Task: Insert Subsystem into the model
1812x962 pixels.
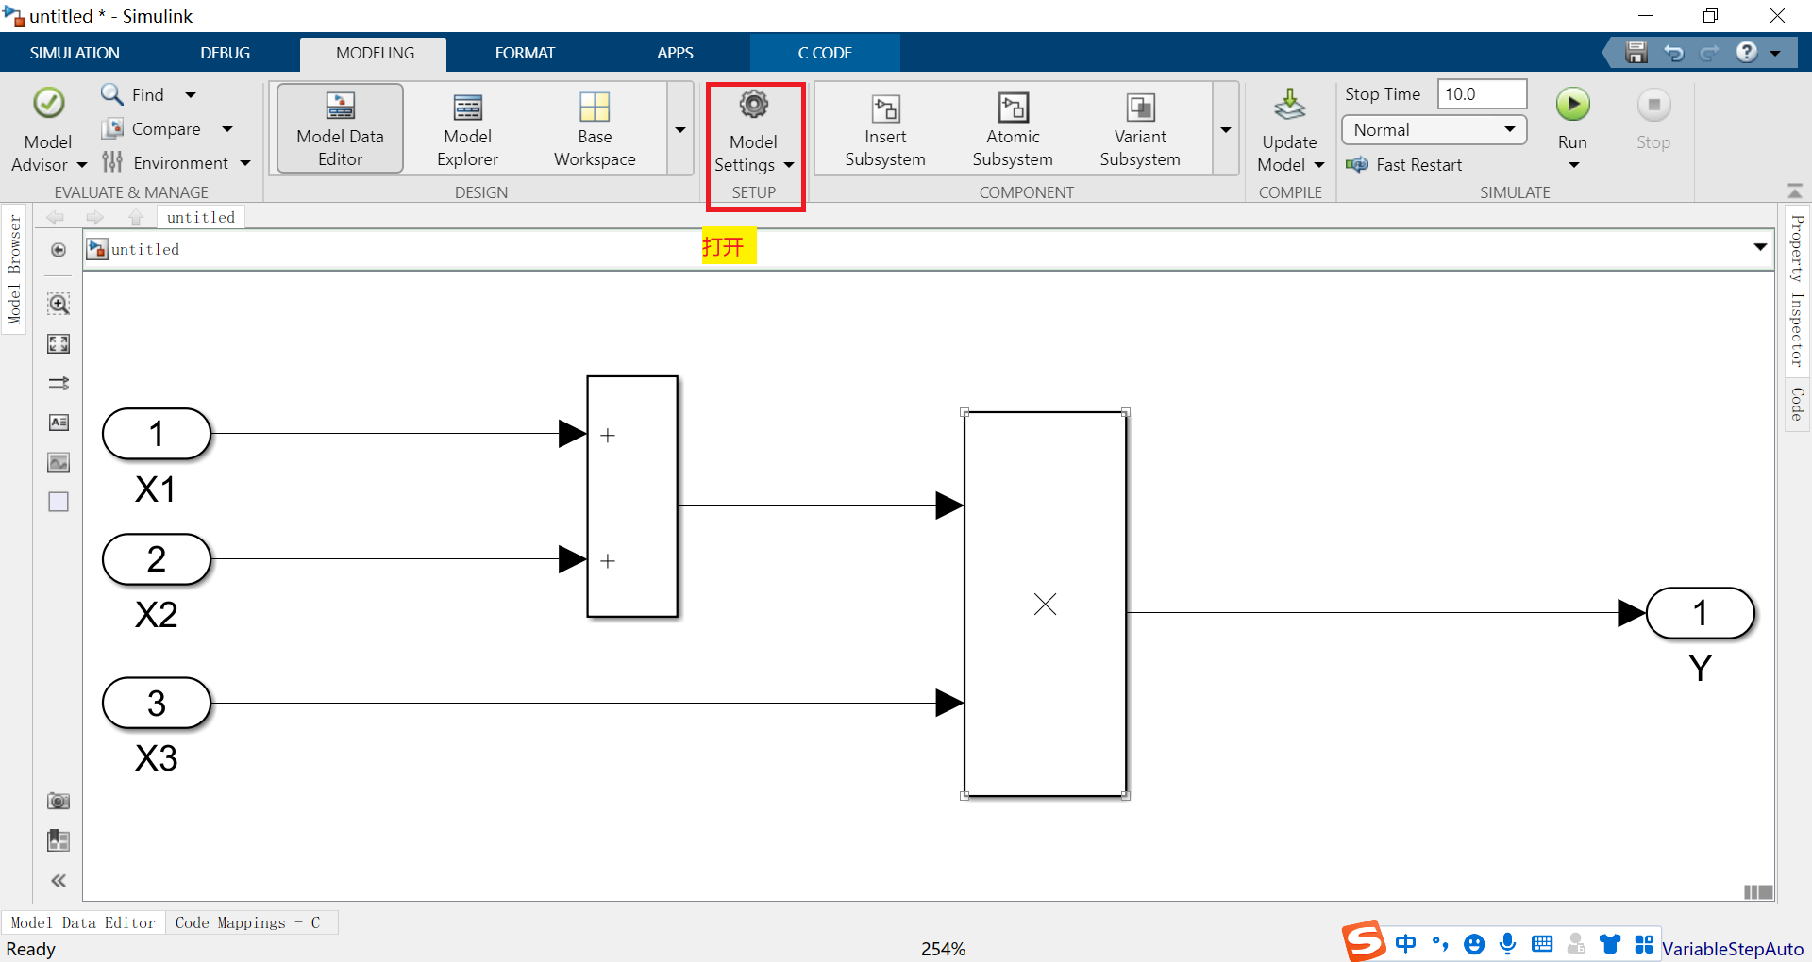Action: click(885, 129)
